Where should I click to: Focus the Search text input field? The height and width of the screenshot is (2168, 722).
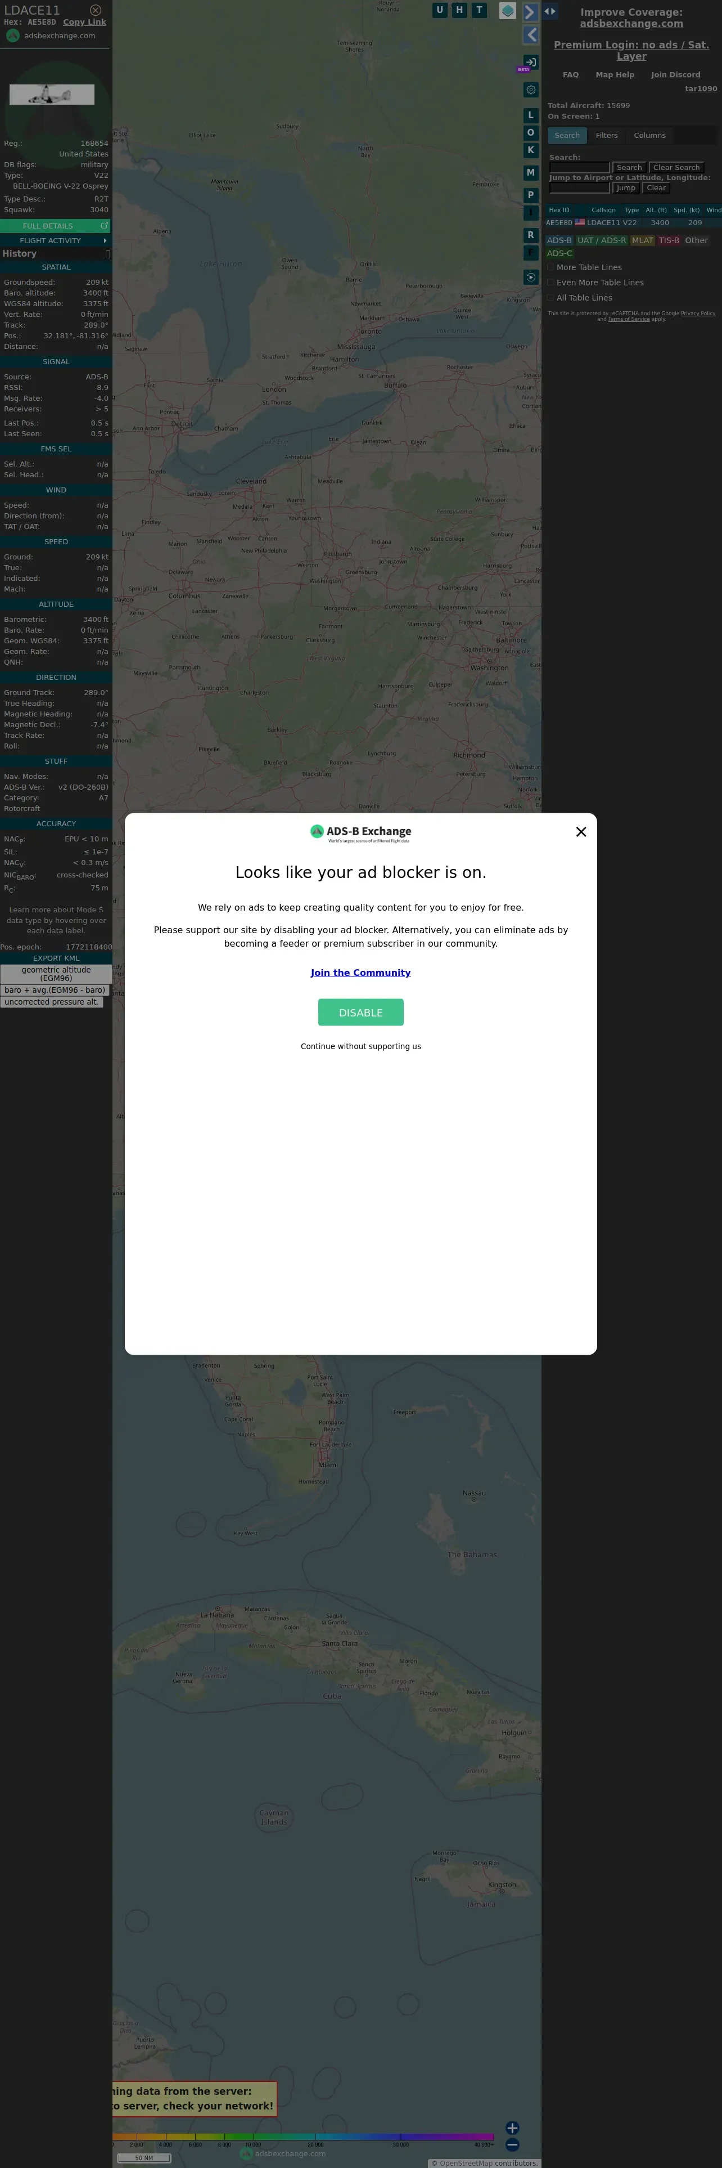pyautogui.click(x=579, y=168)
